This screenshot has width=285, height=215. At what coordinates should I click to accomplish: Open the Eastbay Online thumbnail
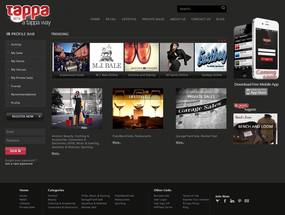coord(211,60)
